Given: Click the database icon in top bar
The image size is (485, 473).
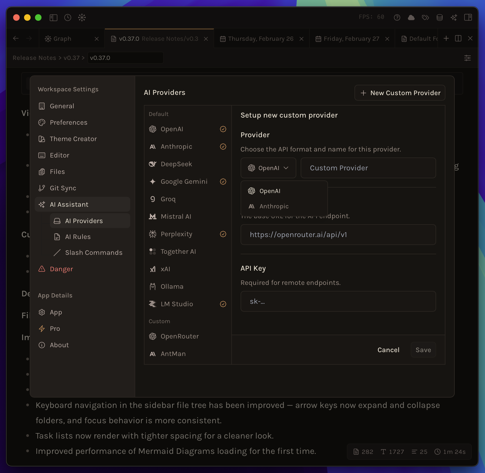Looking at the screenshot, I should point(440,17).
